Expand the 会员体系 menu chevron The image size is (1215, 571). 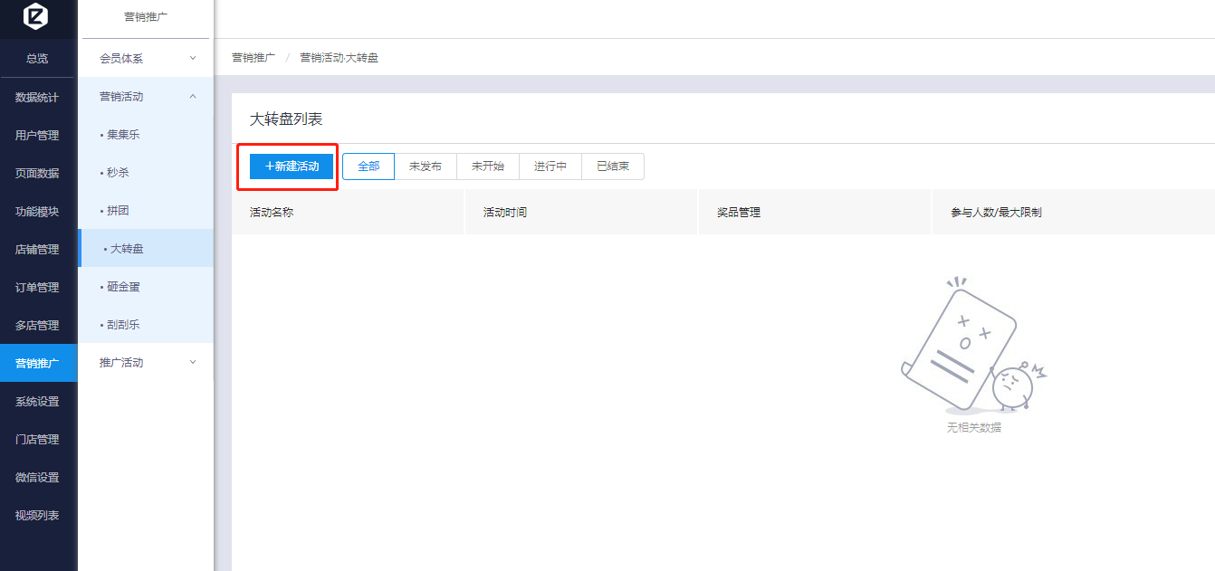[193, 59]
